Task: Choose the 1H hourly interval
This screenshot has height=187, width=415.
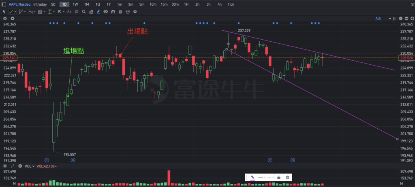Action: tap(186, 4)
